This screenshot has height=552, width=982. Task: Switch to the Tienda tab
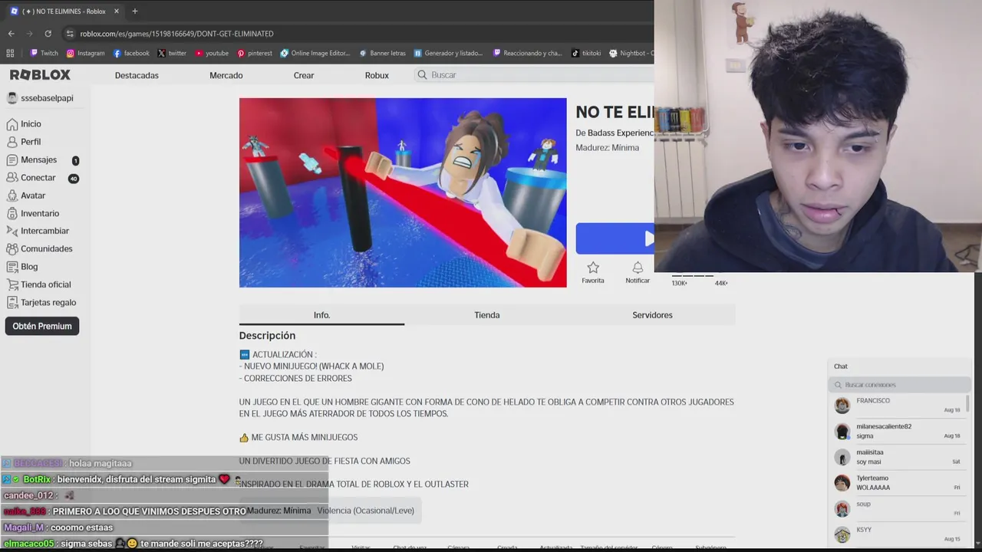487,315
